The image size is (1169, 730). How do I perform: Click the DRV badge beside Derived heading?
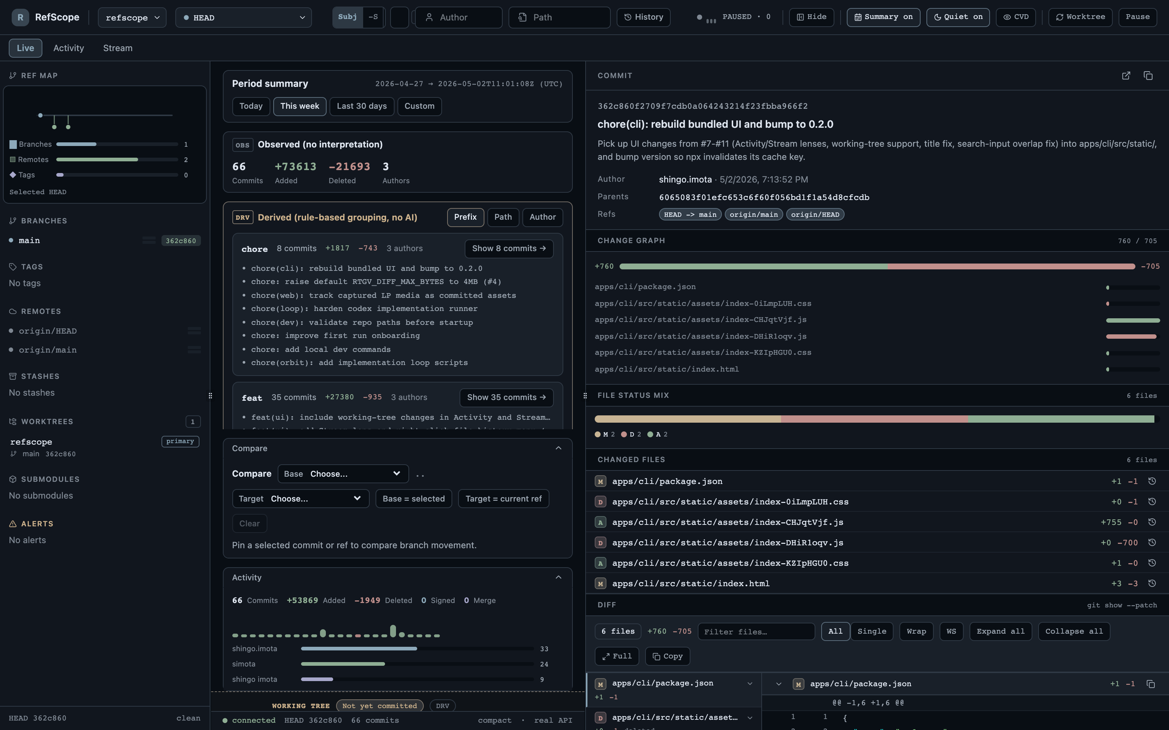coord(243,217)
